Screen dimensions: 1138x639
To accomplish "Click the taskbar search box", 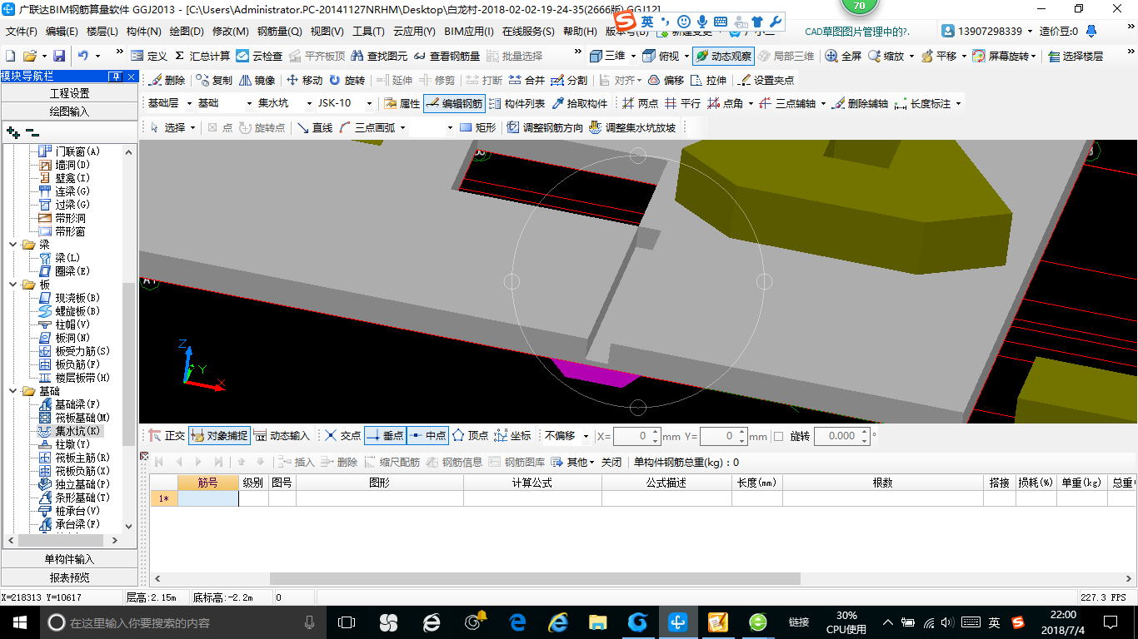I will (182, 622).
